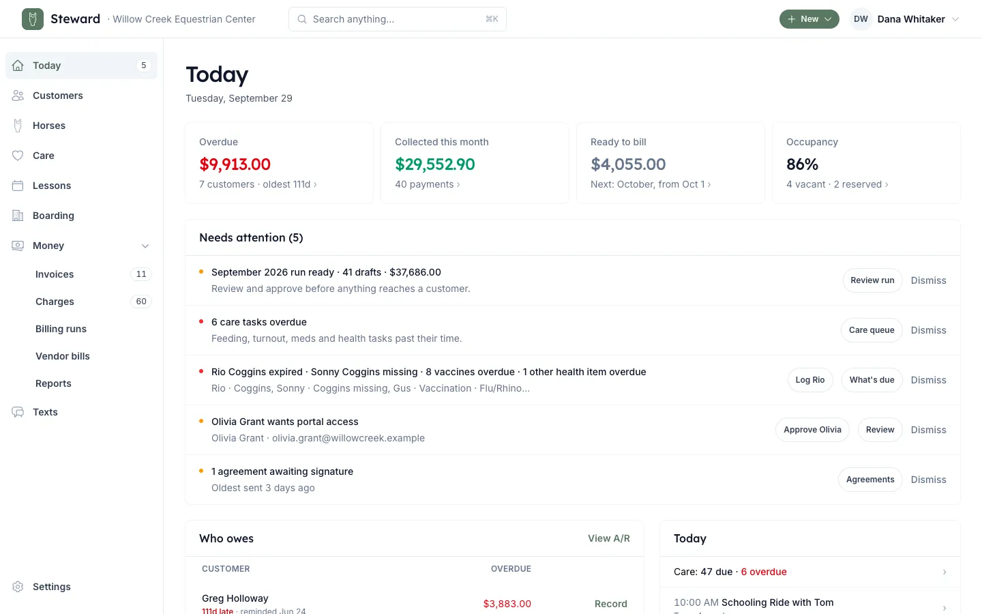Dismiss the Rio Coggins expired alert
The width and height of the screenshot is (982, 614).
928,380
